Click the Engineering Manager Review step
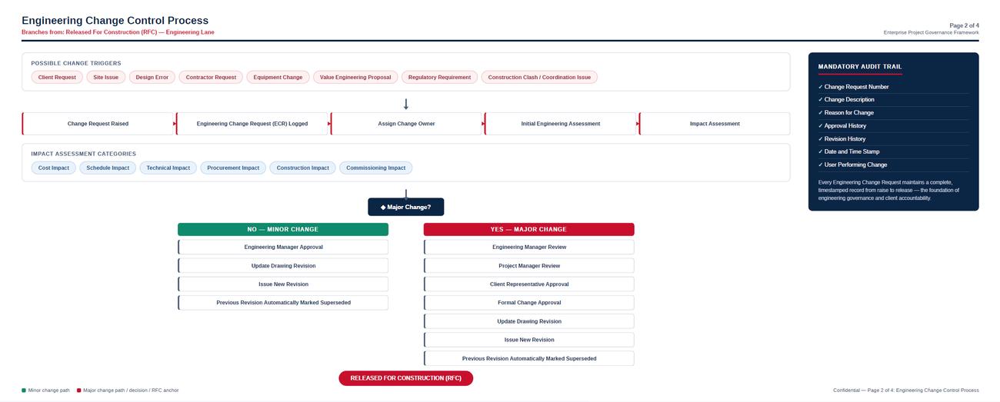The image size is (1000, 402). pos(529,247)
